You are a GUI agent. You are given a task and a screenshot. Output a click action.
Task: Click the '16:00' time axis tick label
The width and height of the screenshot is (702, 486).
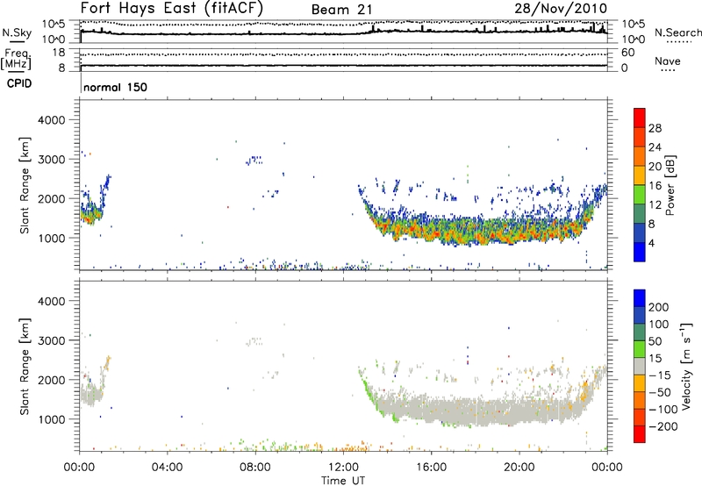click(x=431, y=468)
